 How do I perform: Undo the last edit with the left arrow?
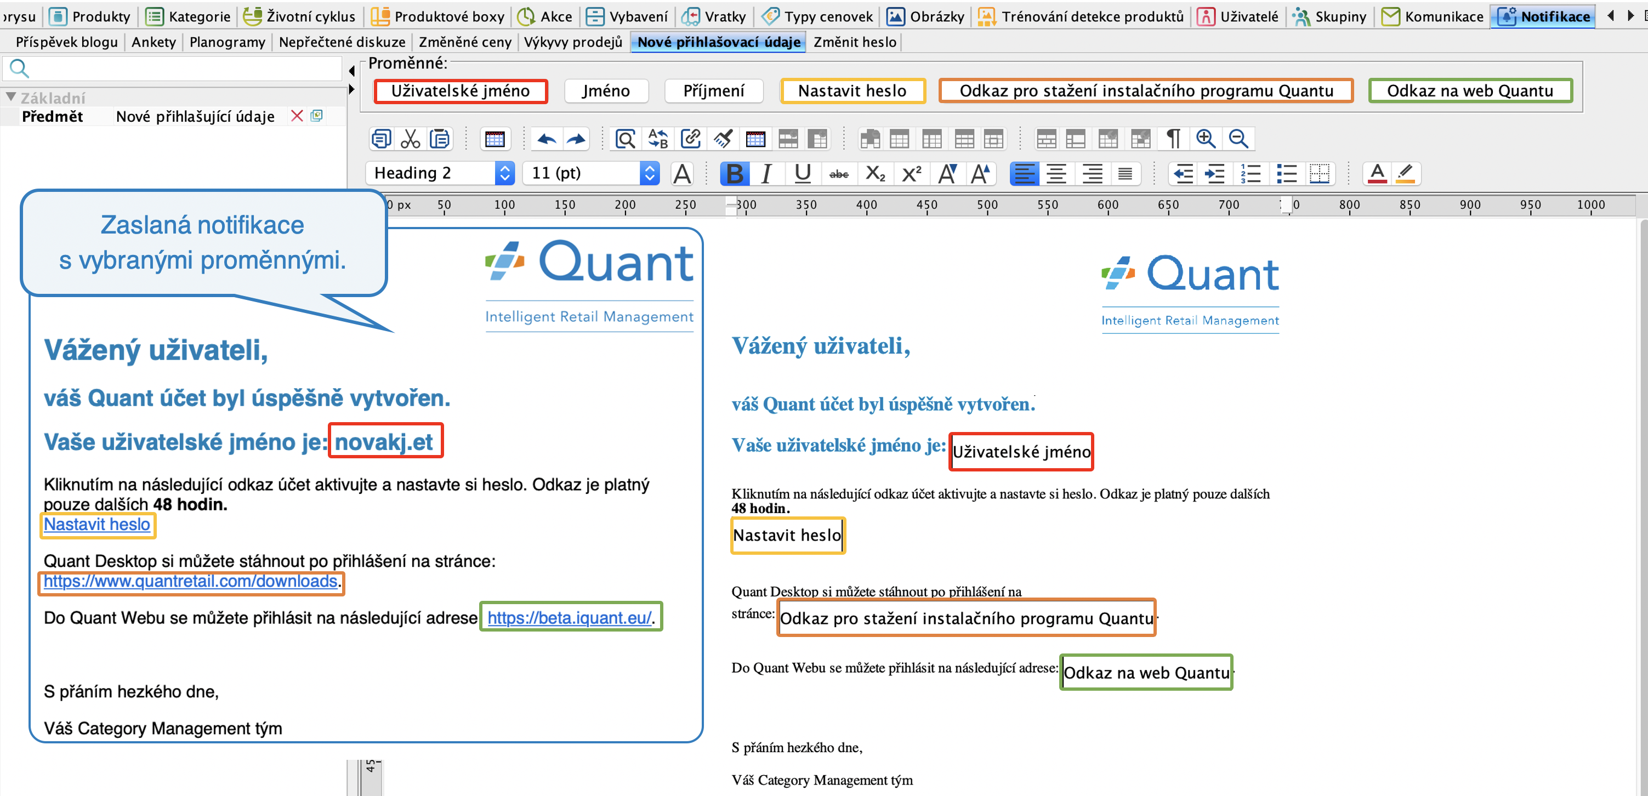coord(547,139)
